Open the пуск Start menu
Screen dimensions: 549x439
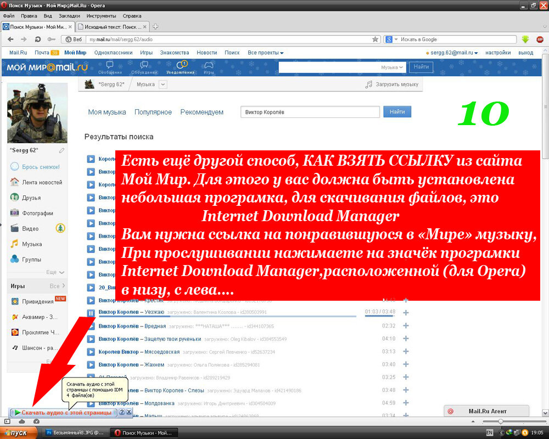pos(19,433)
